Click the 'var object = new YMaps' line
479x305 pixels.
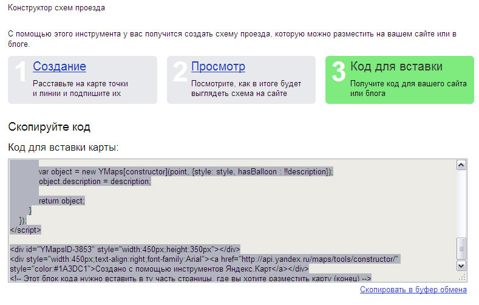[186, 171]
